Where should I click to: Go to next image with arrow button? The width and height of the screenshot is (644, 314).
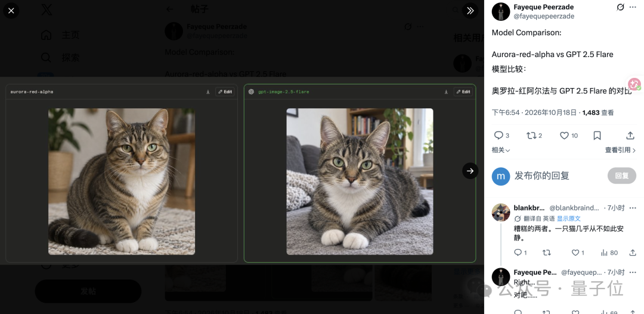(470, 171)
